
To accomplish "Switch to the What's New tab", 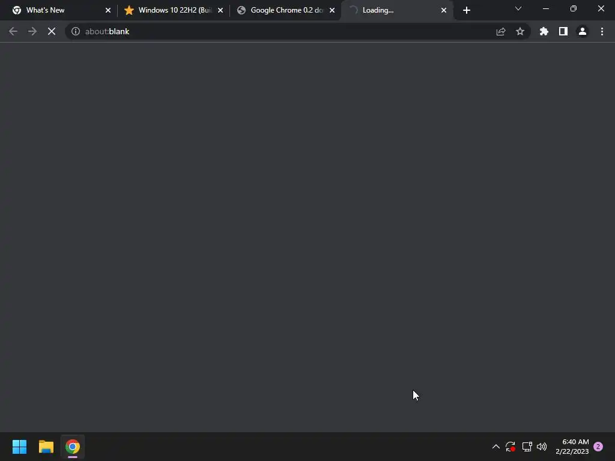I will pos(59,10).
